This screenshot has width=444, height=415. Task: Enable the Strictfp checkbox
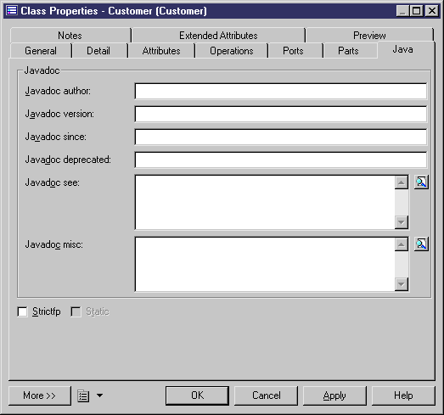(22, 312)
